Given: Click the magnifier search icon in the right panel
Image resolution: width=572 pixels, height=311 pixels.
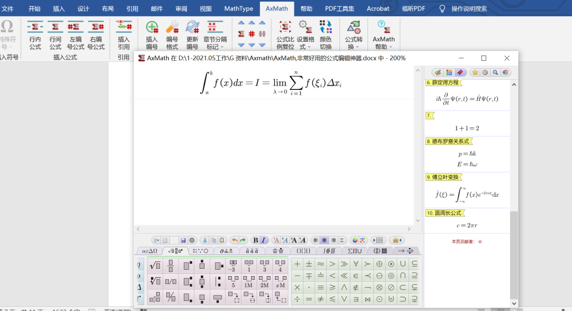Looking at the screenshot, I should [x=496, y=72].
